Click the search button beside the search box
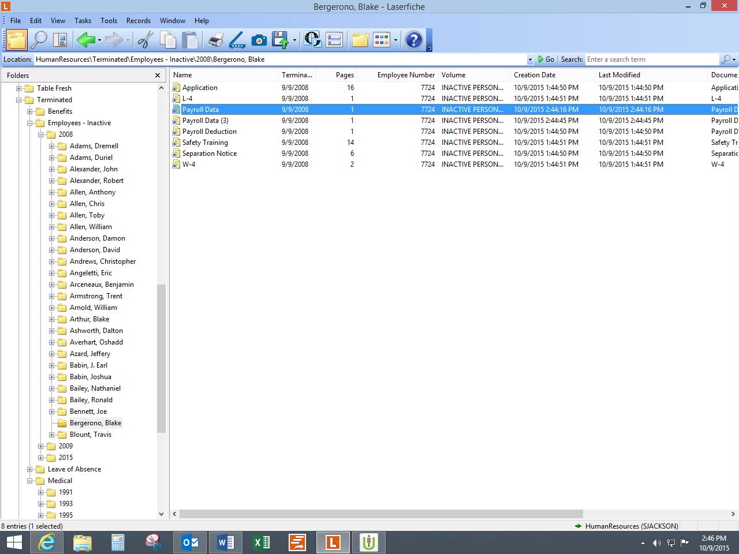The width and height of the screenshot is (739, 554). [726, 59]
